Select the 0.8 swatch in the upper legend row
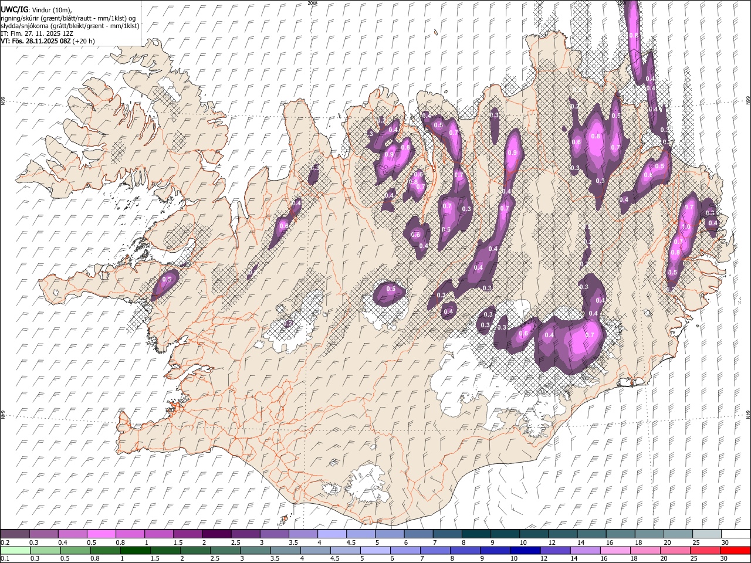 [130, 534]
